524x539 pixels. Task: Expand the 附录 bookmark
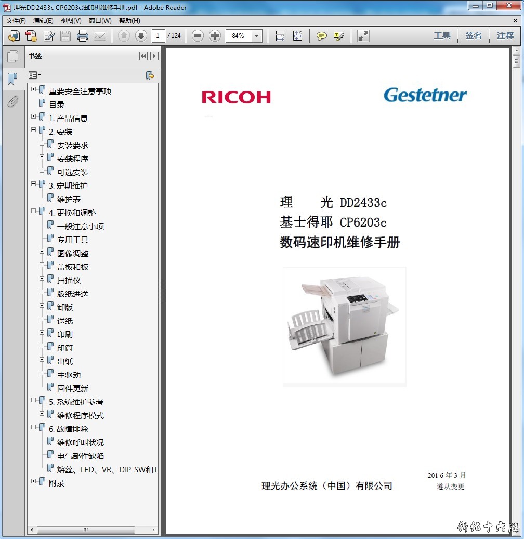(34, 481)
